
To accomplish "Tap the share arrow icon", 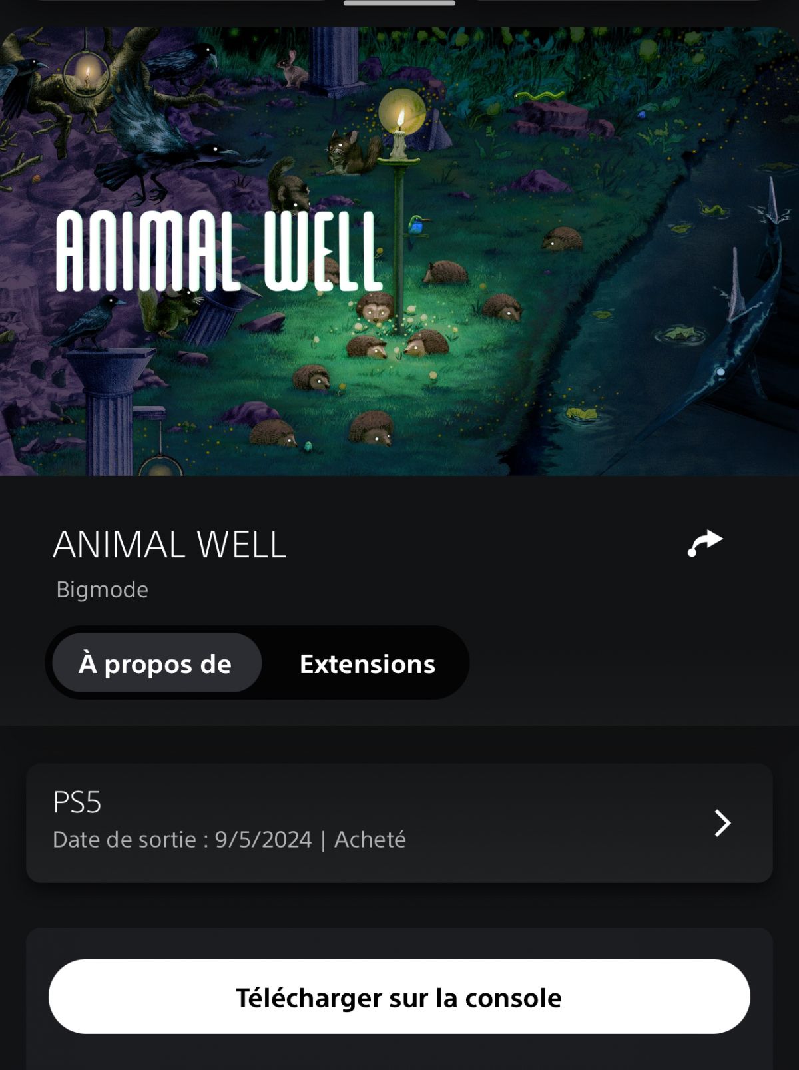I will (x=705, y=543).
